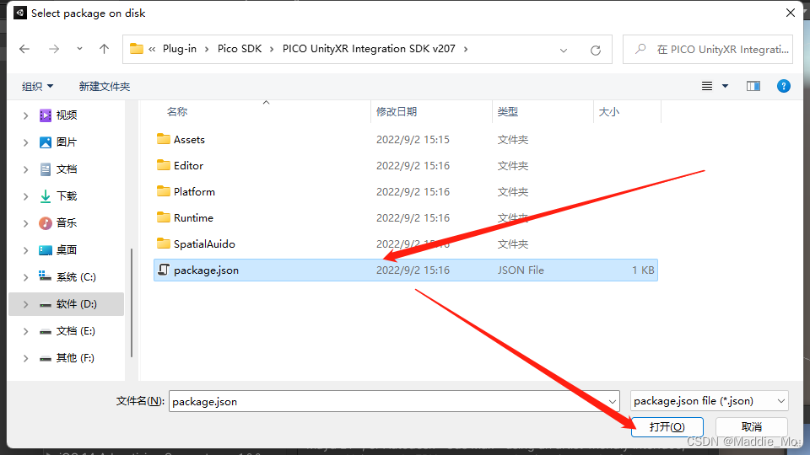
Task: Open the file name history dropdown
Action: [613, 401]
